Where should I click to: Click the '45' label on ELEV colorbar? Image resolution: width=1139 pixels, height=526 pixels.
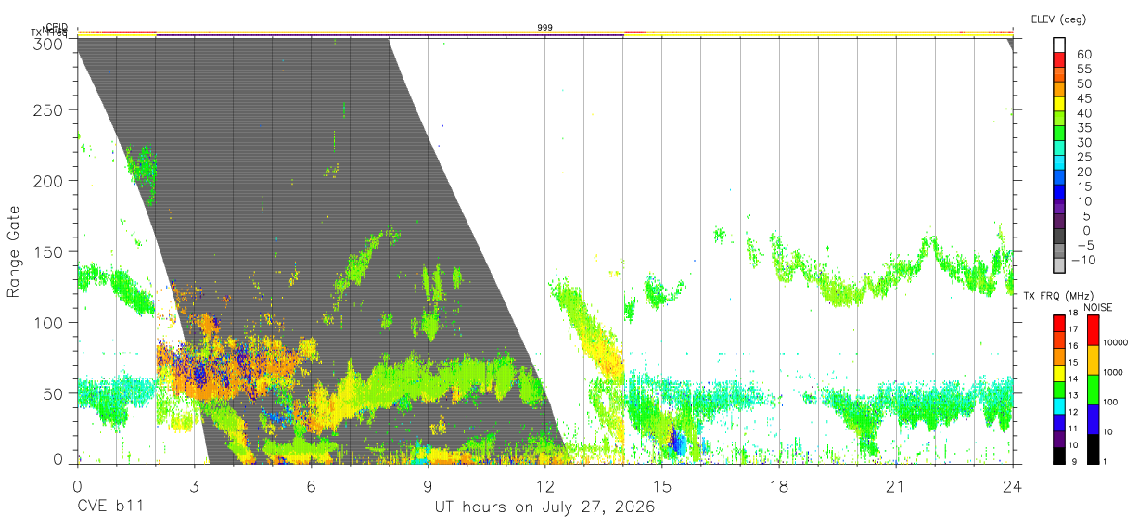(1084, 98)
